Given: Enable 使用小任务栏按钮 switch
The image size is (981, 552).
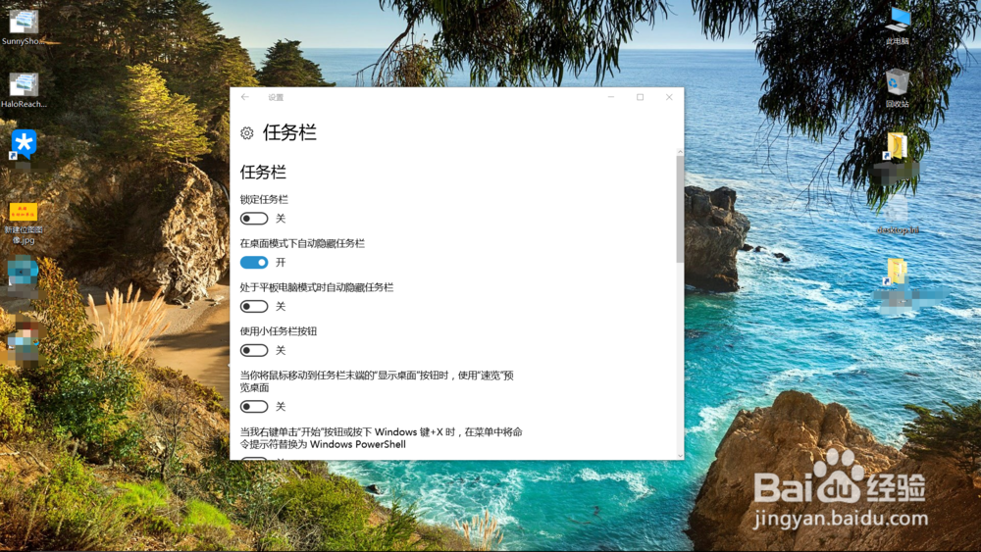Looking at the screenshot, I should (254, 350).
